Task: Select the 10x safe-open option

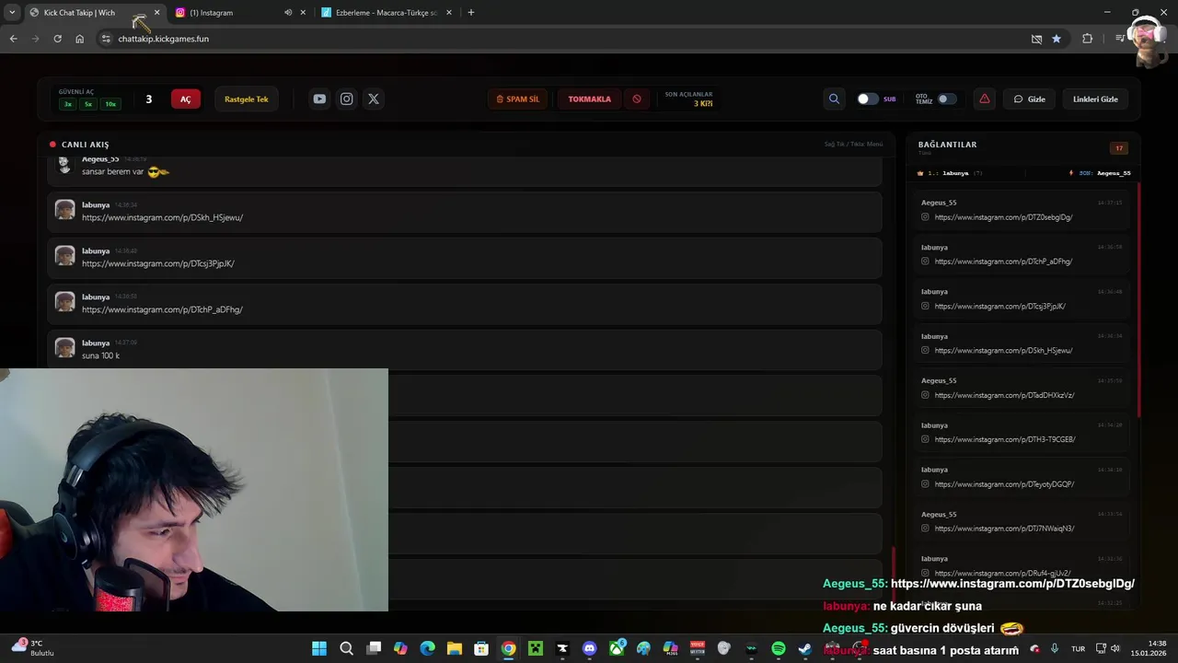Action: pos(110,104)
